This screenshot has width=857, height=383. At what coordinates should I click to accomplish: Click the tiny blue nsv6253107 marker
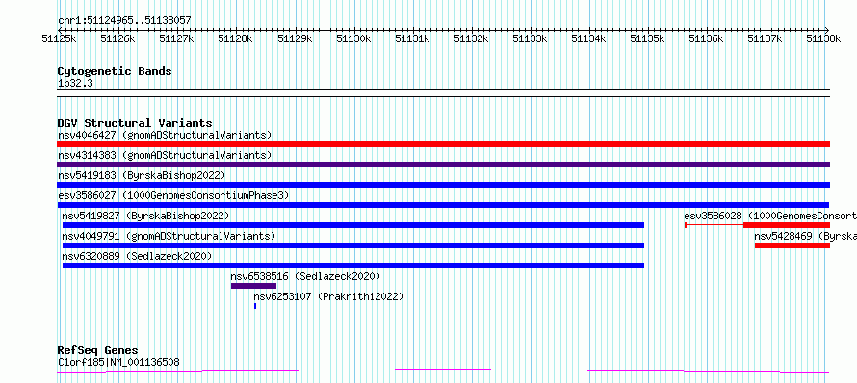point(255,306)
